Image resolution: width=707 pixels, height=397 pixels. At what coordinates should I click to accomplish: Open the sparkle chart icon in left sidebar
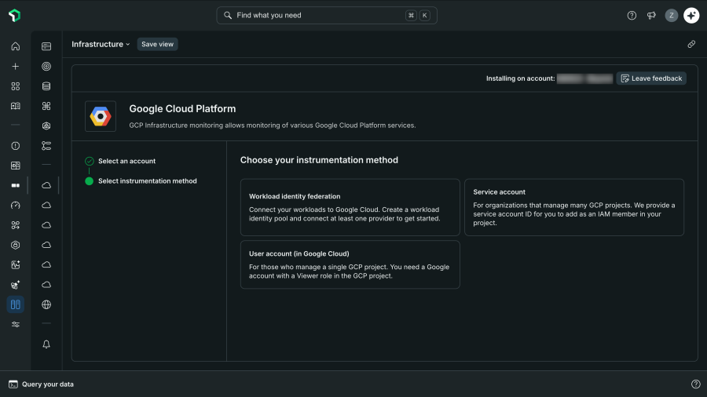(x=16, y=264)
